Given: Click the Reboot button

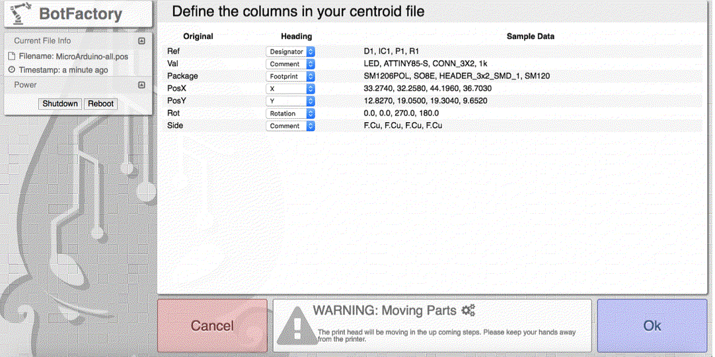Looking at the screenshot, I should point(101,104).
